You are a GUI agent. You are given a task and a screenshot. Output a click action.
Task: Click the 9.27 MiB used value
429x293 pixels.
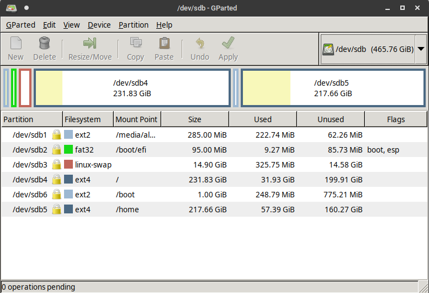[279, 150]
